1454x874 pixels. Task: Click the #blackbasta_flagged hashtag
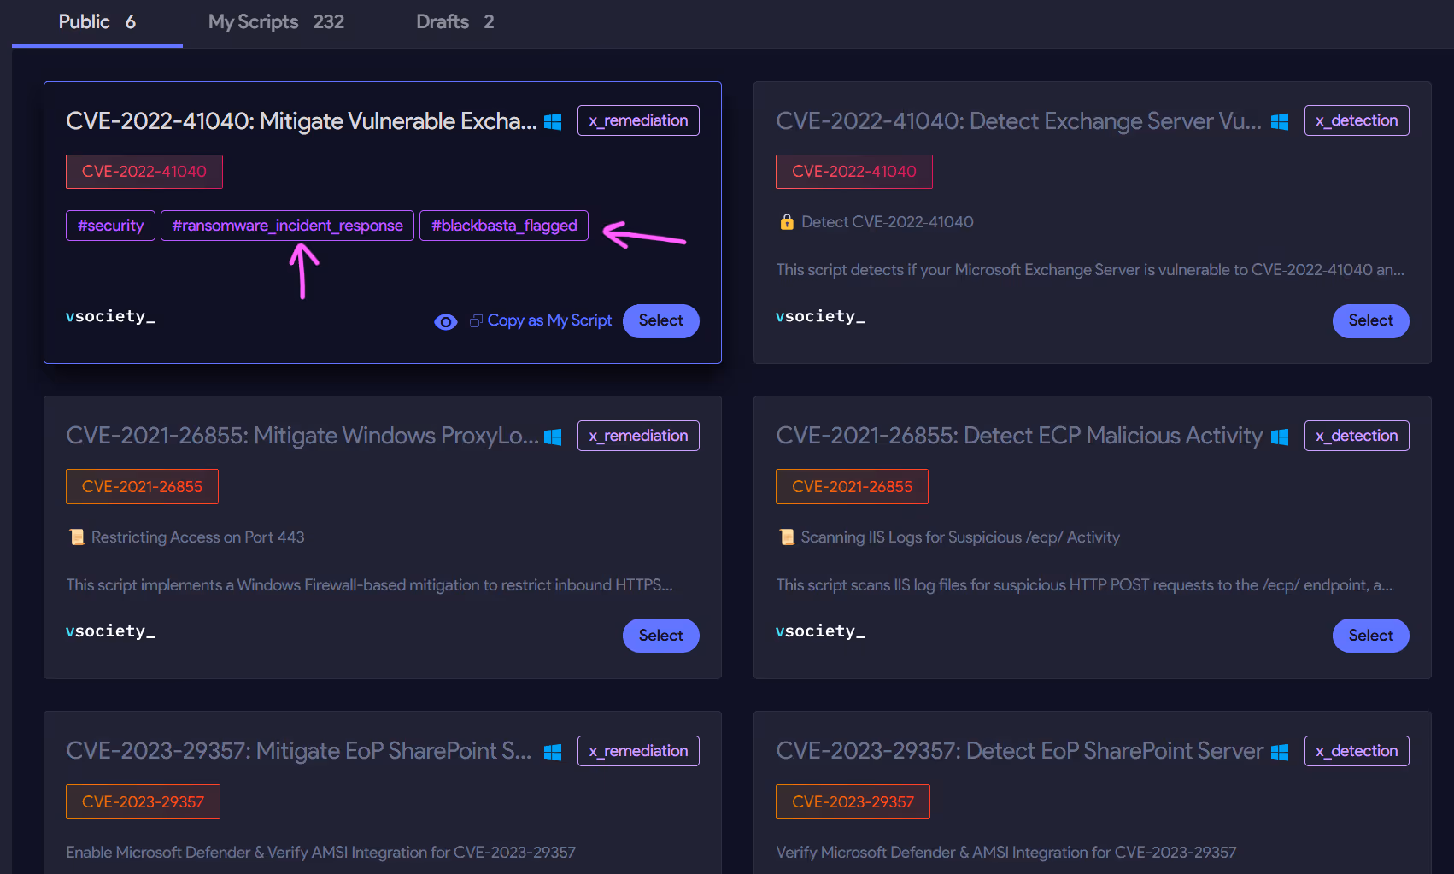[x=504, y=226]
